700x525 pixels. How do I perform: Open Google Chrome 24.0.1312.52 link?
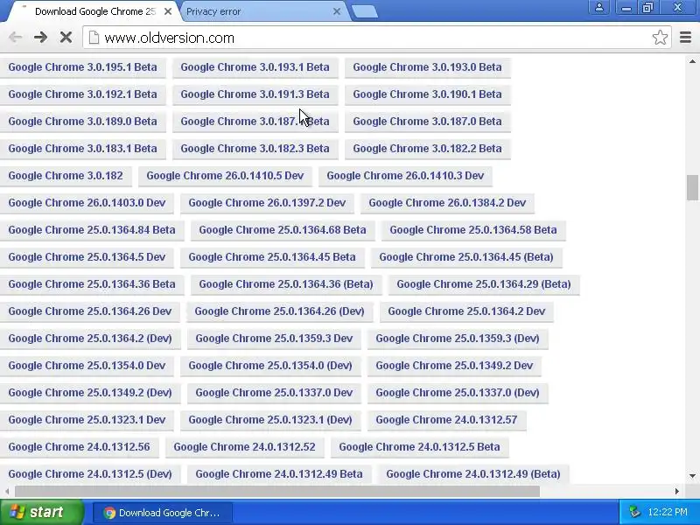244,447
